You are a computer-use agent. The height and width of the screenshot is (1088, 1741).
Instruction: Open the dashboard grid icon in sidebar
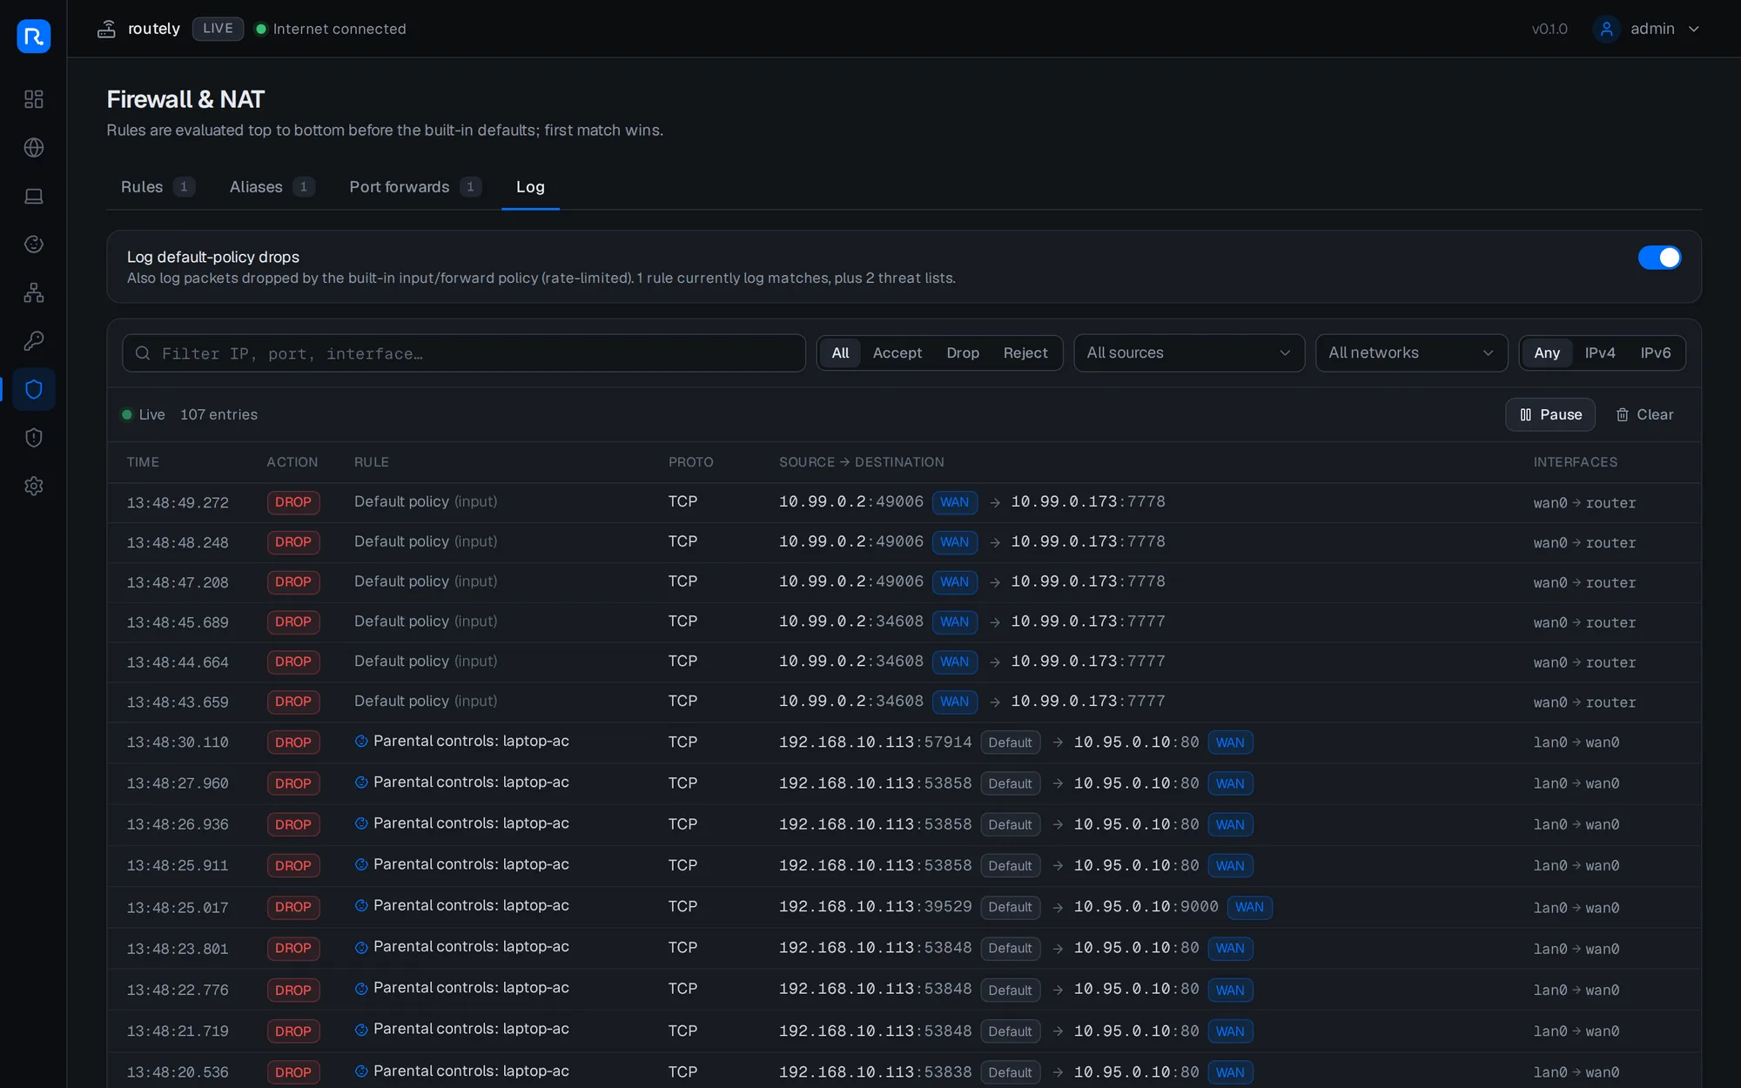point(34,99)
